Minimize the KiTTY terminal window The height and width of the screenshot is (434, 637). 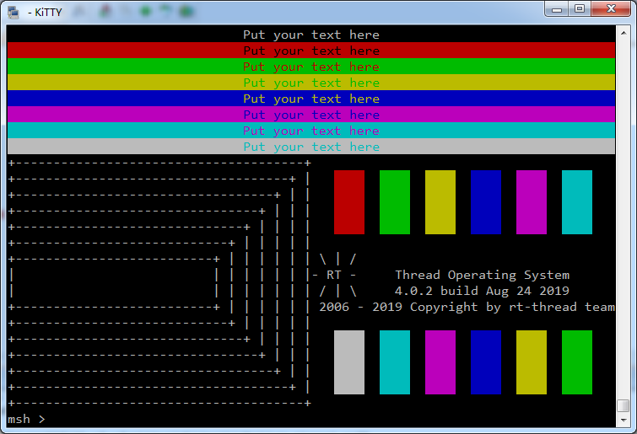[x=557, y=9]
